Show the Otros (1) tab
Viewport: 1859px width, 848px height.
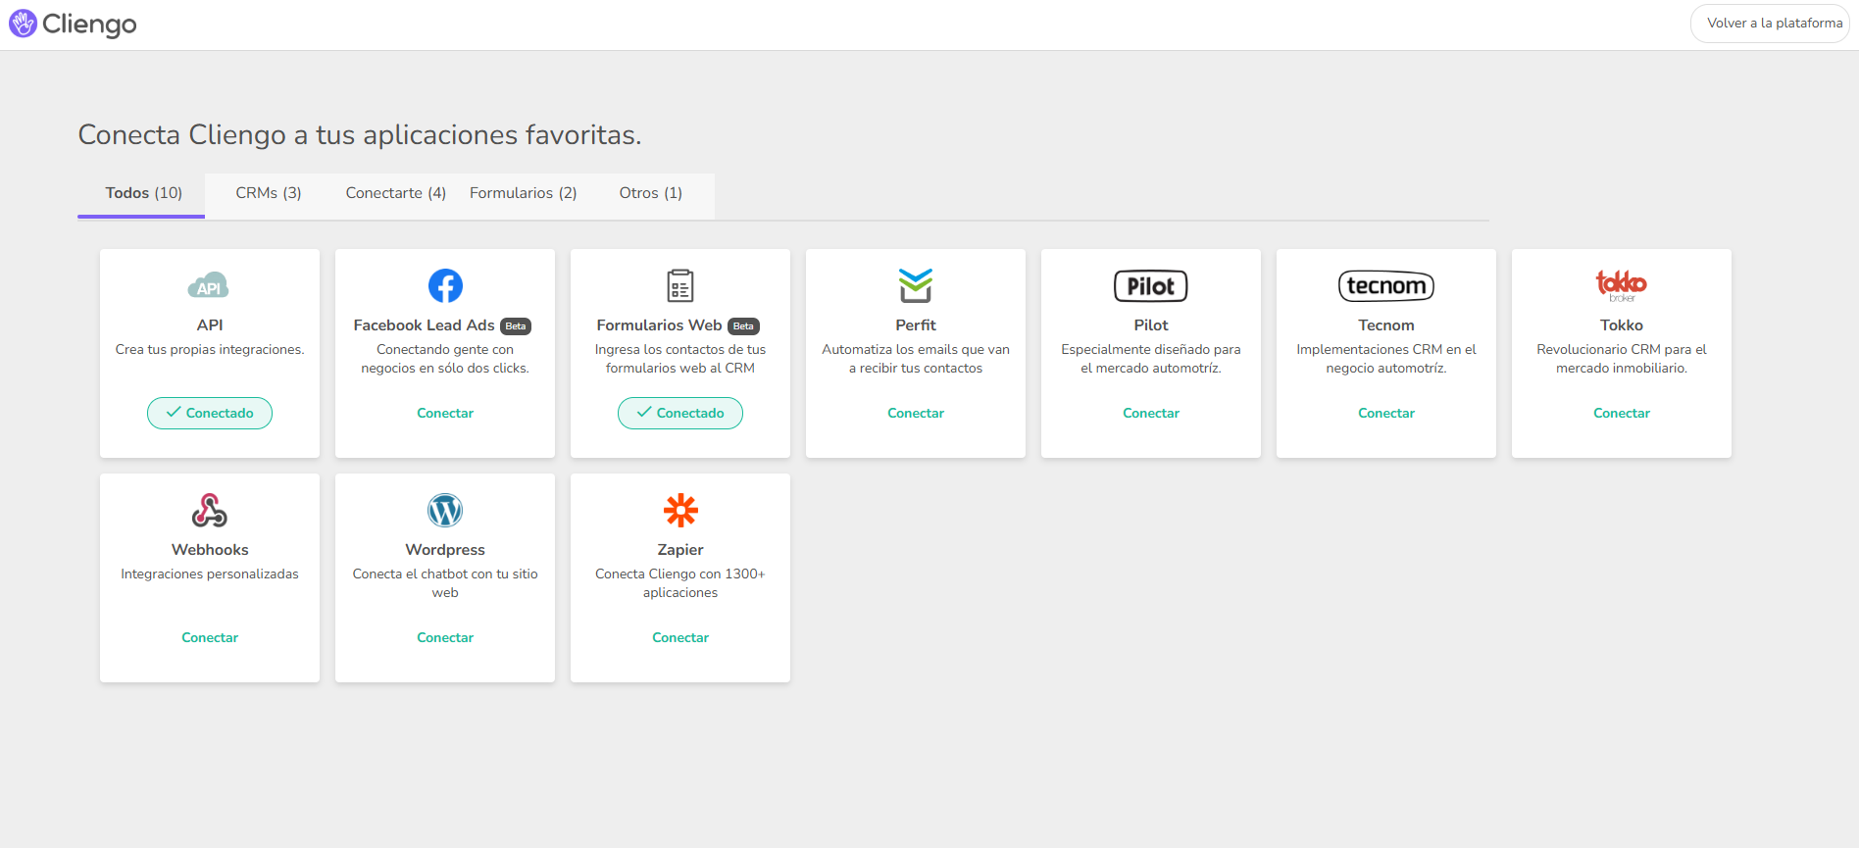point(651,193)
